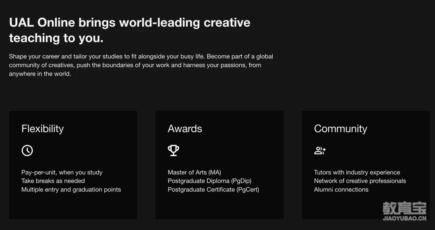Click "anywhere in the world." in the intro paragraph

coord(40,74)
